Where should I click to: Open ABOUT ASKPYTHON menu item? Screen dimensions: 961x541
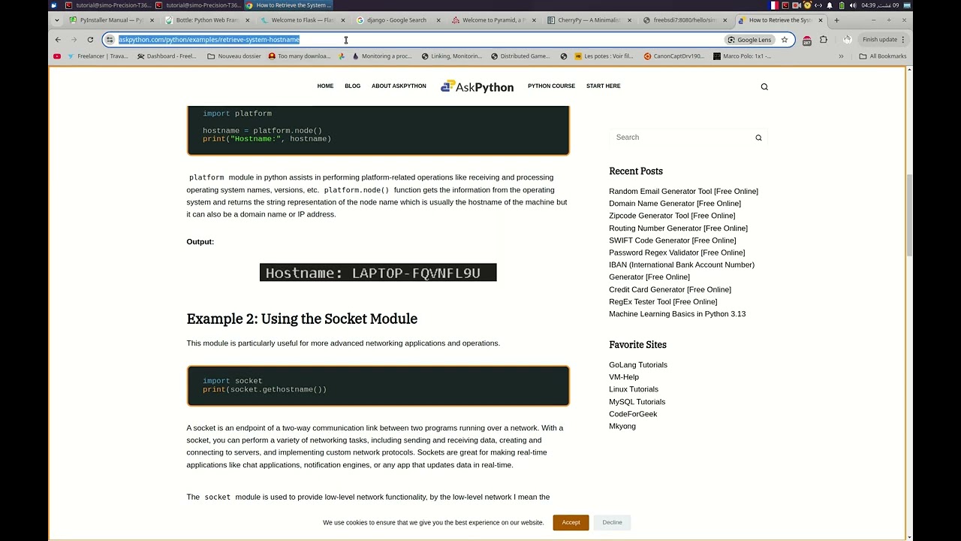[x=399, y=86]
